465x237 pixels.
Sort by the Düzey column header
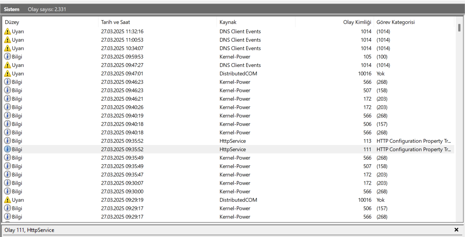click(x=50, y=22)
